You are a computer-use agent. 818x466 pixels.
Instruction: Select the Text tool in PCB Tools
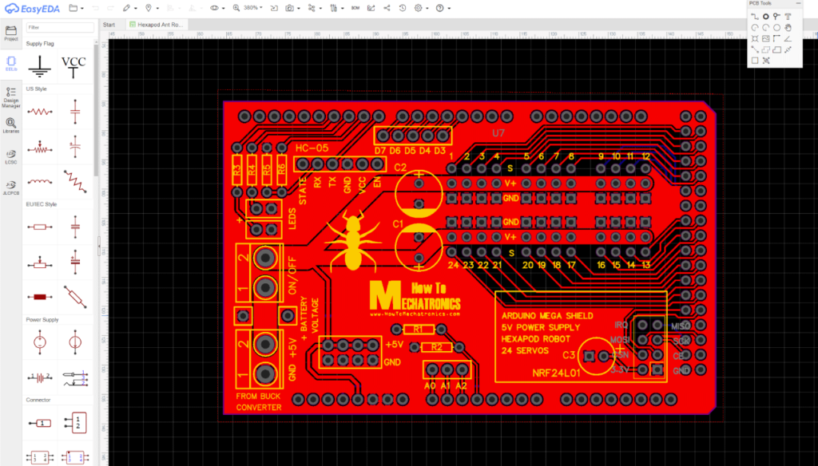pyautogui.click(x=788, y=16)
